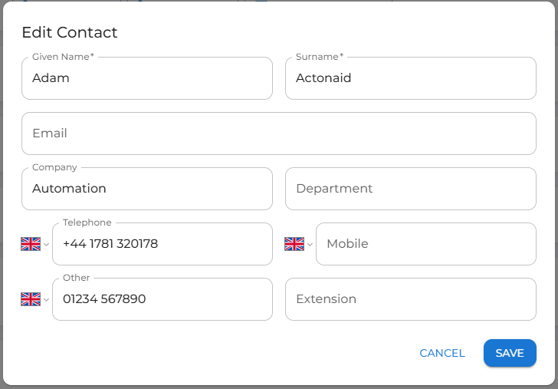Focus the Surname field containing Actonaid
This screenshot has width=558, height=389.
(x=411, y=78)
